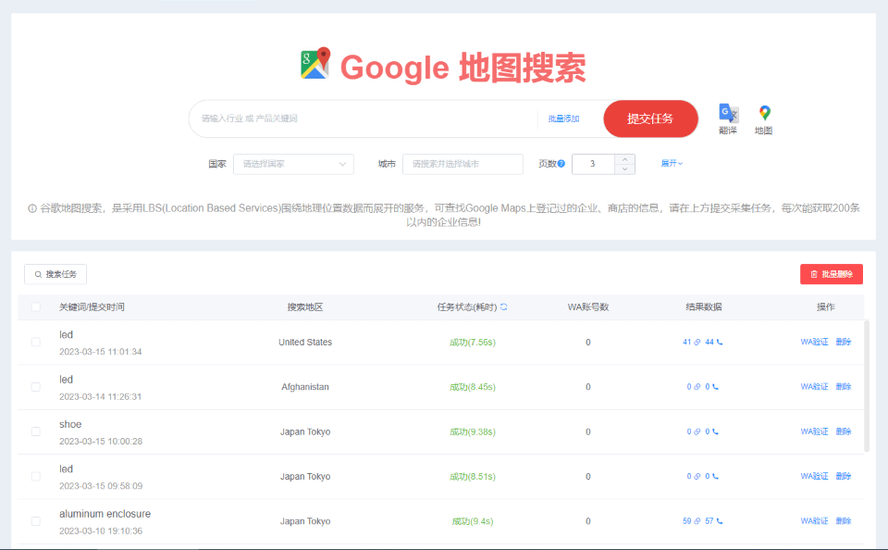Check the box for the shoe task
Screen dimensions: 888x550
36,431
